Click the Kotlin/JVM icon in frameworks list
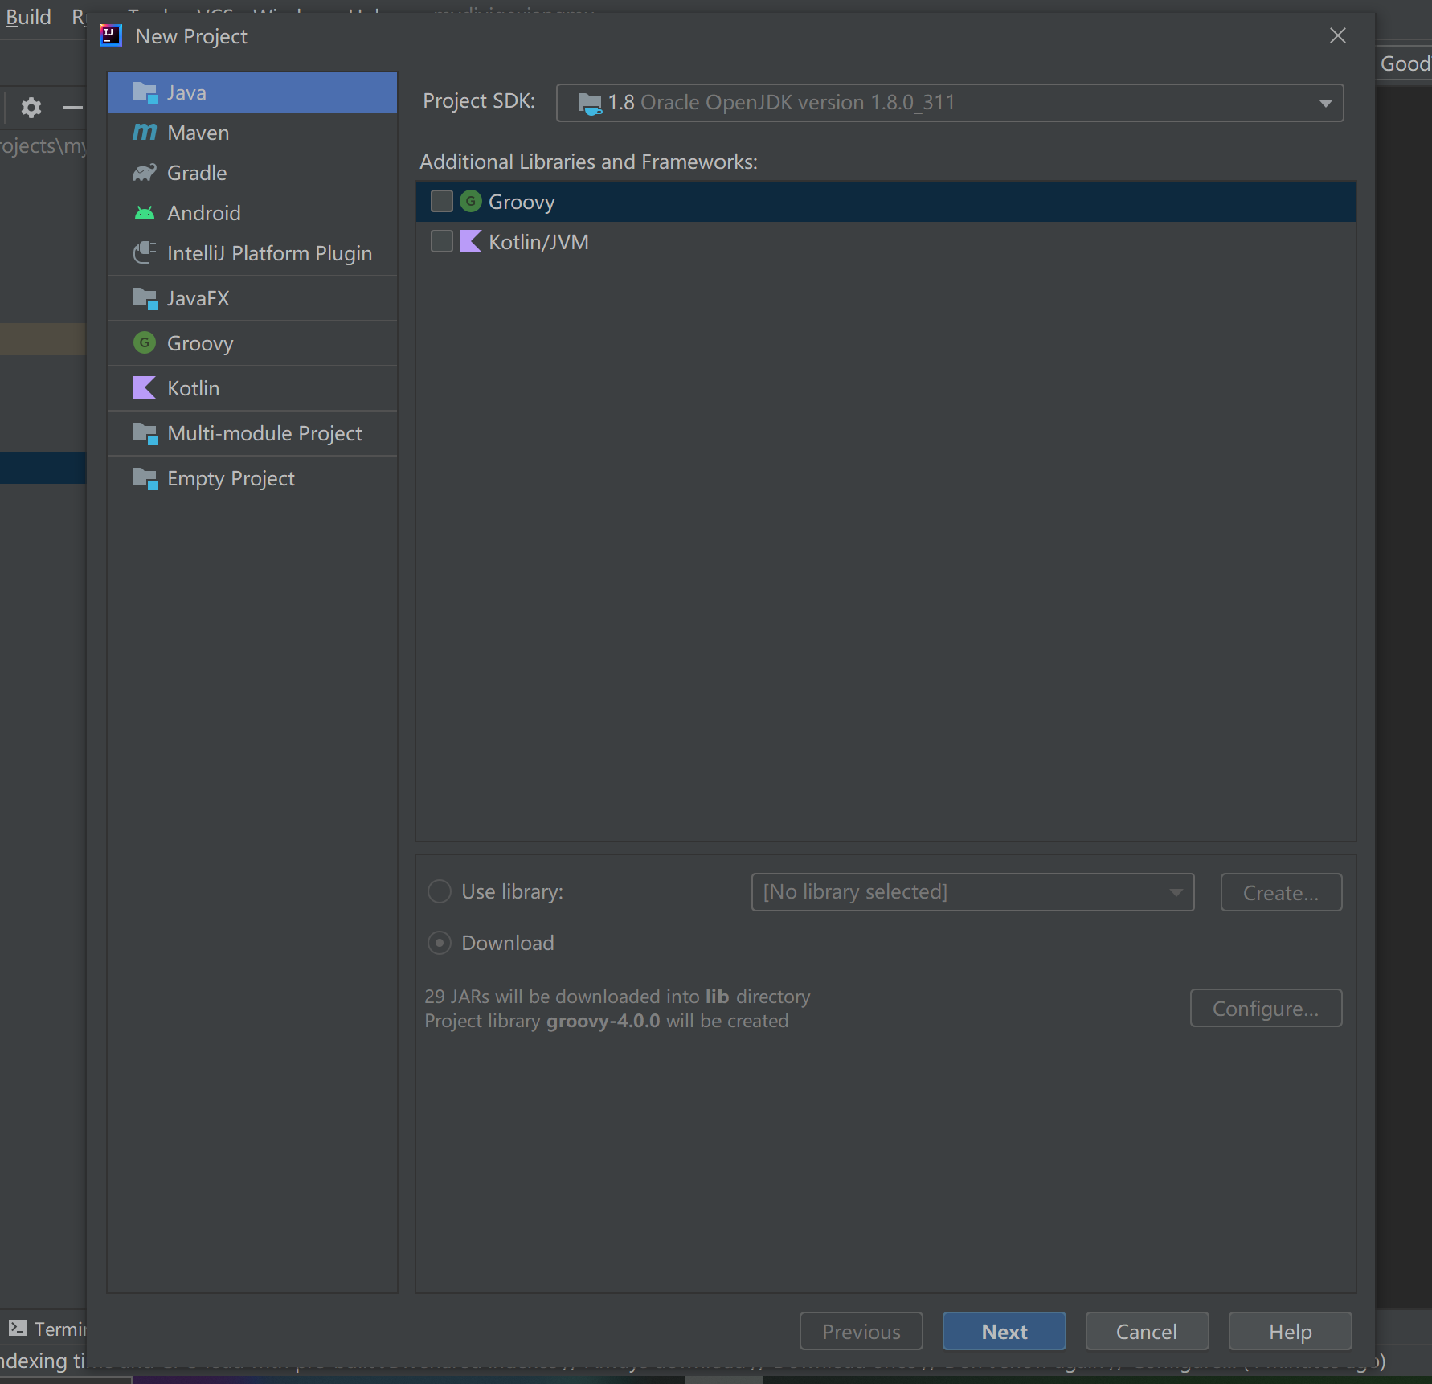The height and width of the screenshot is (1384, 1432). pos(471,241)
